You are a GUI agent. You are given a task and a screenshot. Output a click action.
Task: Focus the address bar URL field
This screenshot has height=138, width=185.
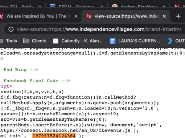point(99,29)
